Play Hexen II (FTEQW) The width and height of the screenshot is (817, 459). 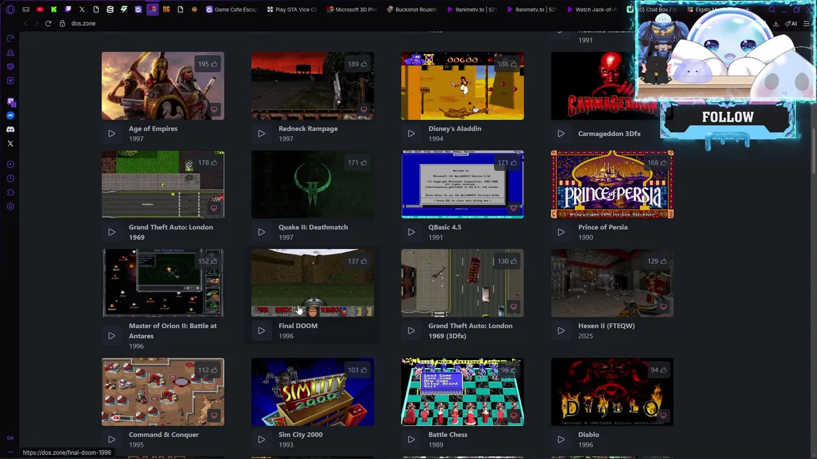point(561,330)
